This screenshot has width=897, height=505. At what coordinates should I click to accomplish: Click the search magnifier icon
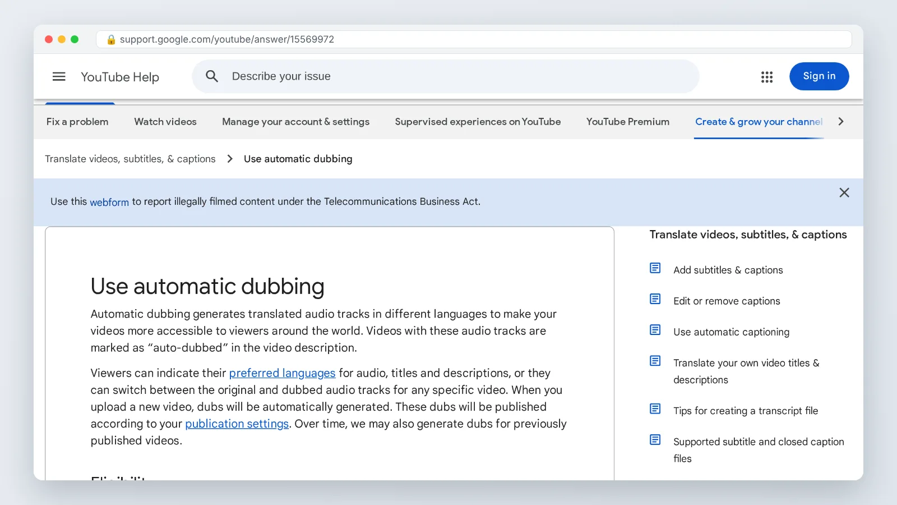tap(211, 76)
